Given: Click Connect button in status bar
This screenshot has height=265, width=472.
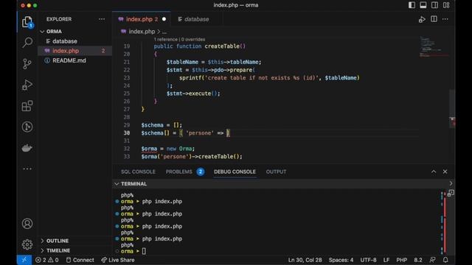Looking at the screenshot, I should tap(80, 260).
